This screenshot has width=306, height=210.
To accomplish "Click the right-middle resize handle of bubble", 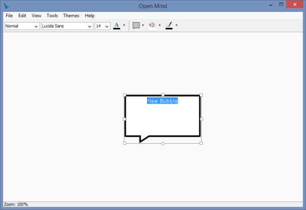I will pyautogui.click(x=202, y=119).
